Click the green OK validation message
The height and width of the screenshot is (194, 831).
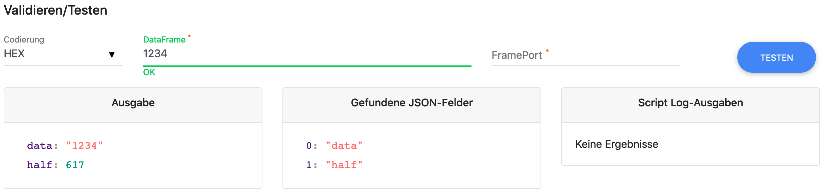click(149, 72)
